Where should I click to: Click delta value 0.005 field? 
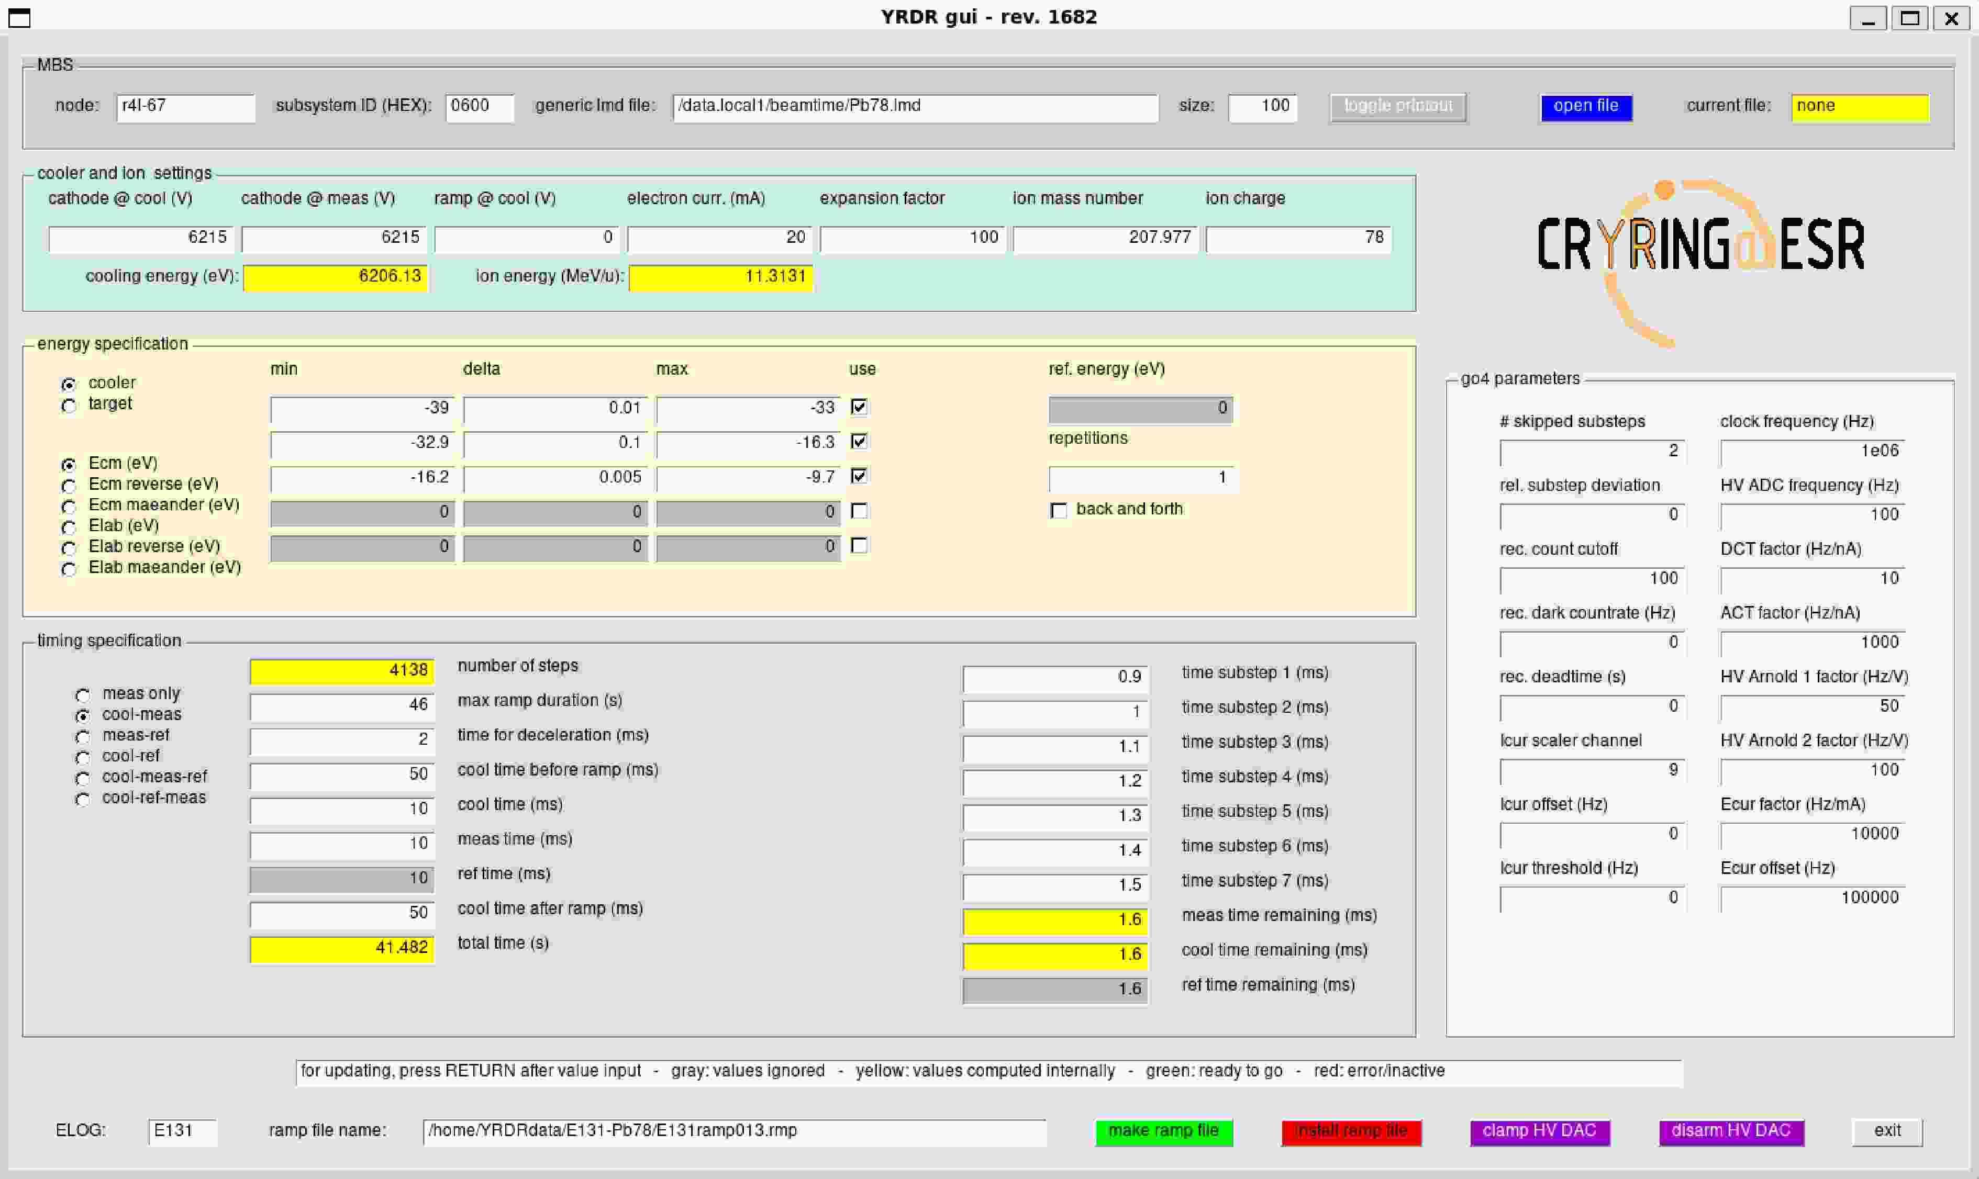[555, 479]
